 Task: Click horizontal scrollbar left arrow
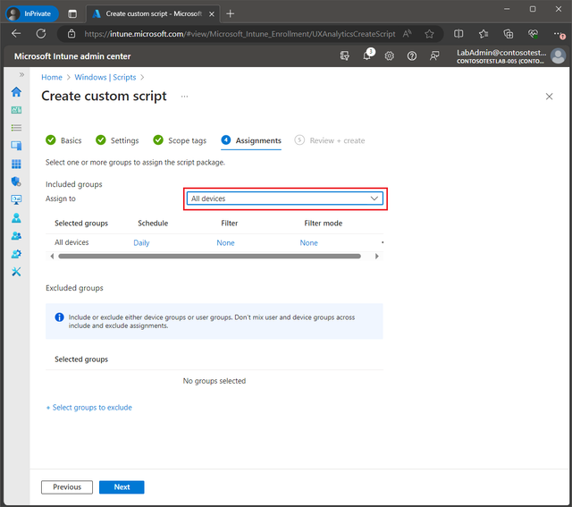pos(52,257)
